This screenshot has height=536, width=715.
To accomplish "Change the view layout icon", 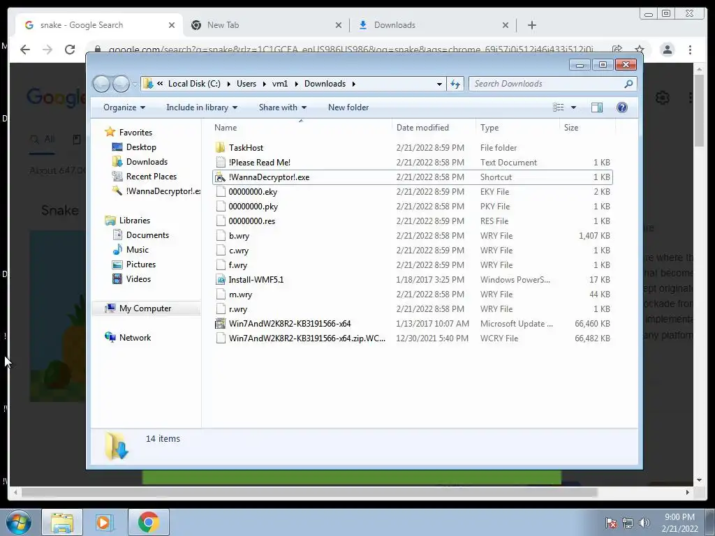I will click(x=558, y=107).
